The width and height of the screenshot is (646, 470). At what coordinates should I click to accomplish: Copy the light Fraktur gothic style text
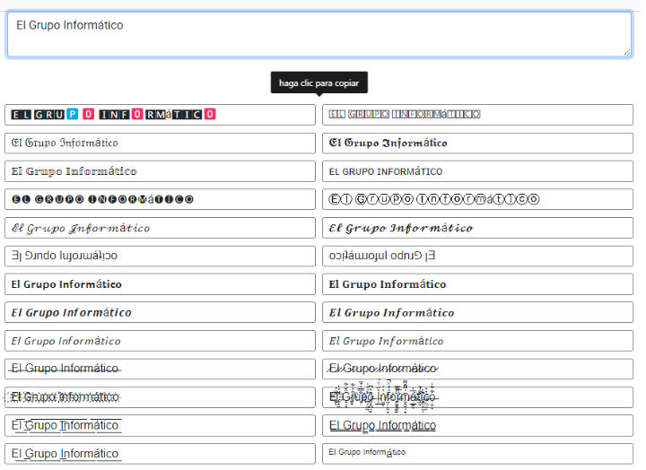pyautogui.click(x=160, y=143)
